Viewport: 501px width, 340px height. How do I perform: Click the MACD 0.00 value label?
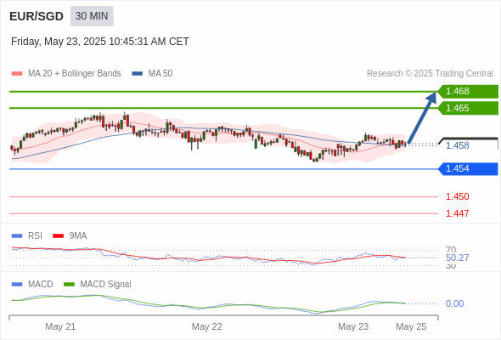point(454,303)
